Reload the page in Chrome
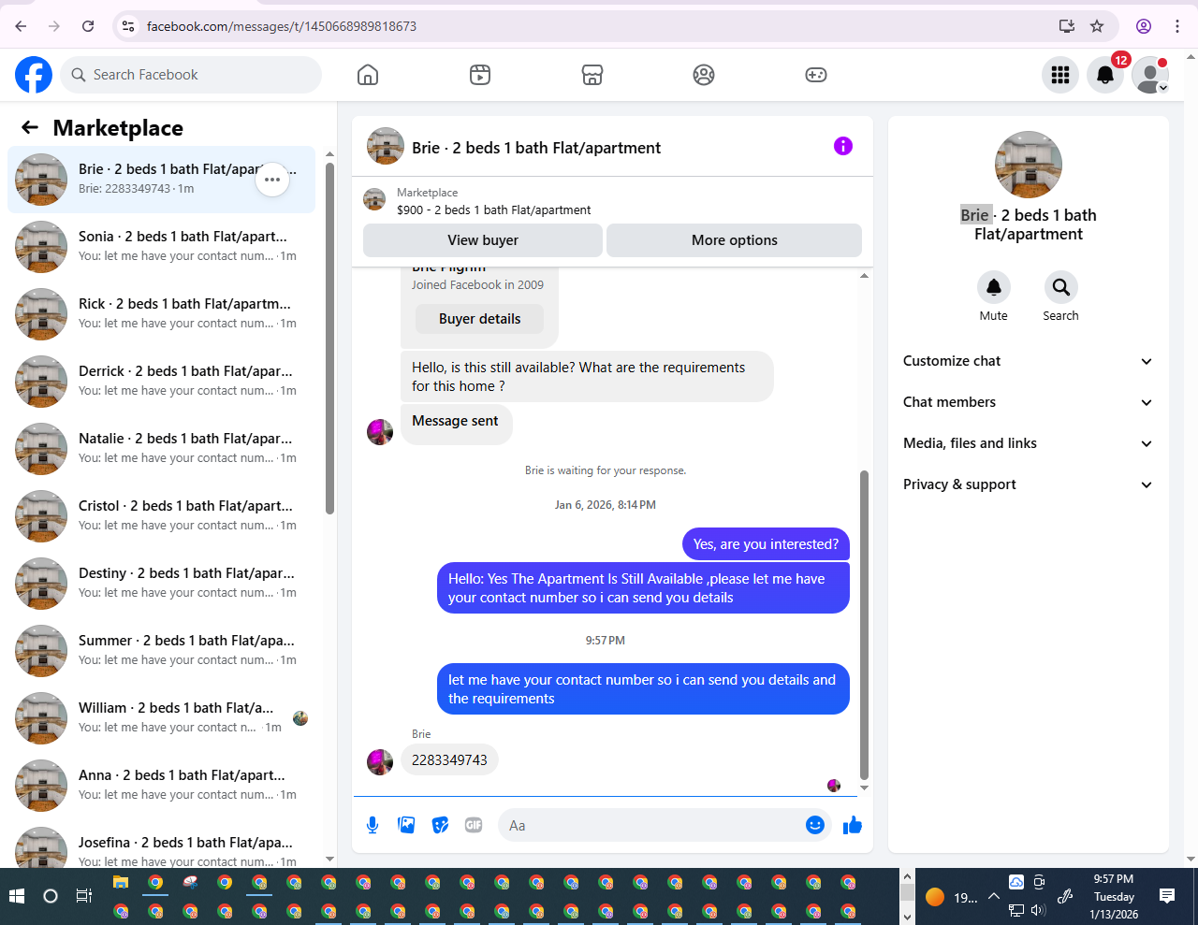 tap(88, 26)
